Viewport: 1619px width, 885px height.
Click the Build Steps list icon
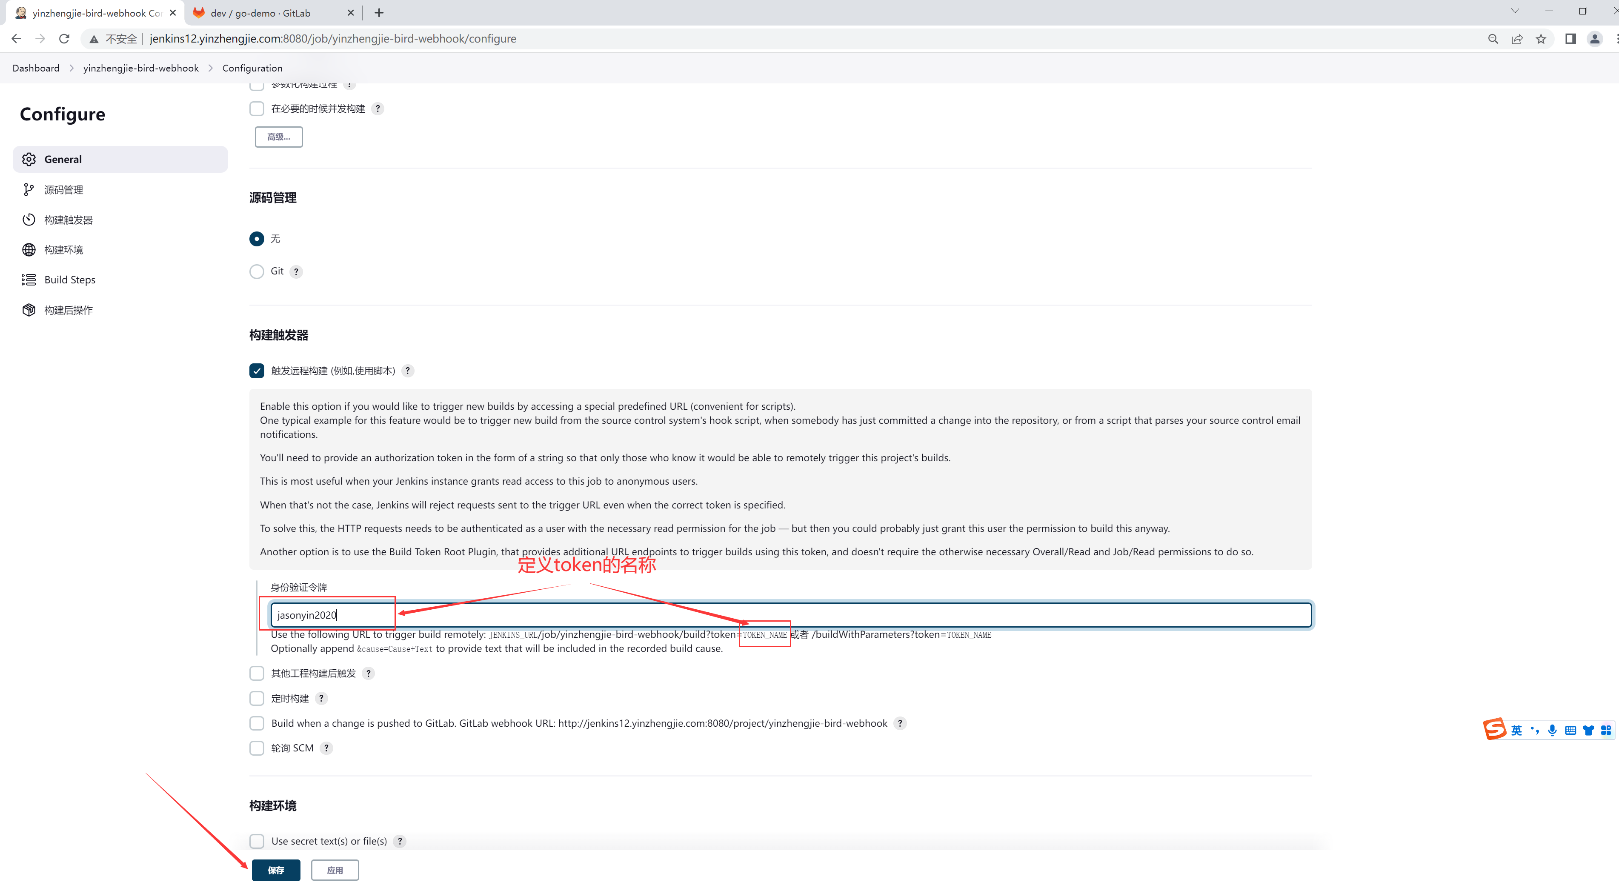pos(29,280)
